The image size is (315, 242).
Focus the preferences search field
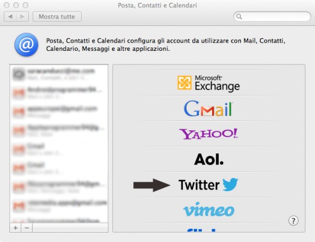272,17
